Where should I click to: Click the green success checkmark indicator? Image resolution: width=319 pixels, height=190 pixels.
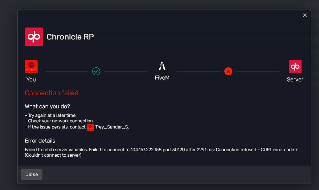click(x=96, y=71)
